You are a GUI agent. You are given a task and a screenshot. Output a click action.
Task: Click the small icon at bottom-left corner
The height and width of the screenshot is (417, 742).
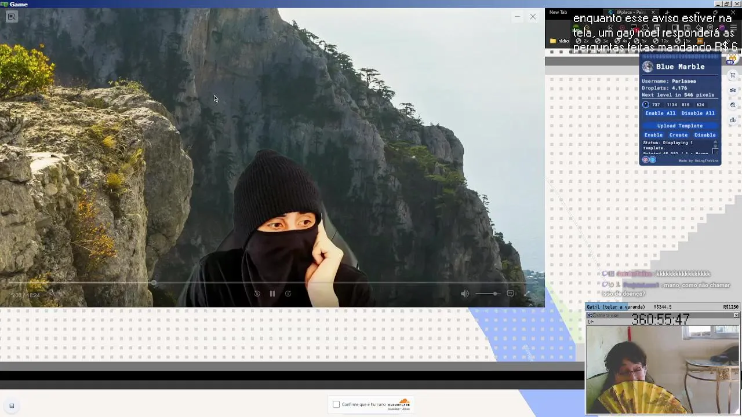tap(12, 406)
